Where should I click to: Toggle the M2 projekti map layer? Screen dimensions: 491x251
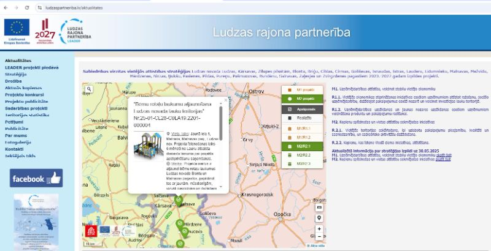pyautogui.click(x=304, y=99)
